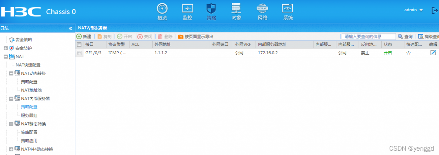Sort by 外网VRF column header
Screen dimensions: 439x155
[245, 45]
